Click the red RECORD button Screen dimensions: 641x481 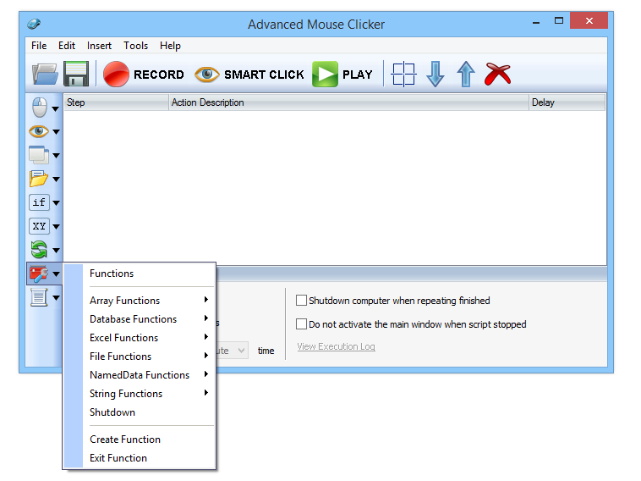click(x=143, y=74)
